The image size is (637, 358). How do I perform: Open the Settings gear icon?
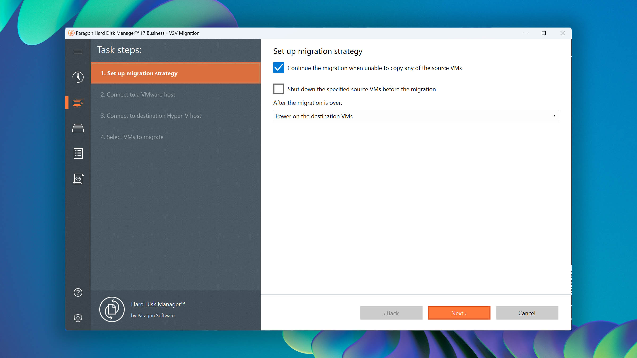[78, 318]
